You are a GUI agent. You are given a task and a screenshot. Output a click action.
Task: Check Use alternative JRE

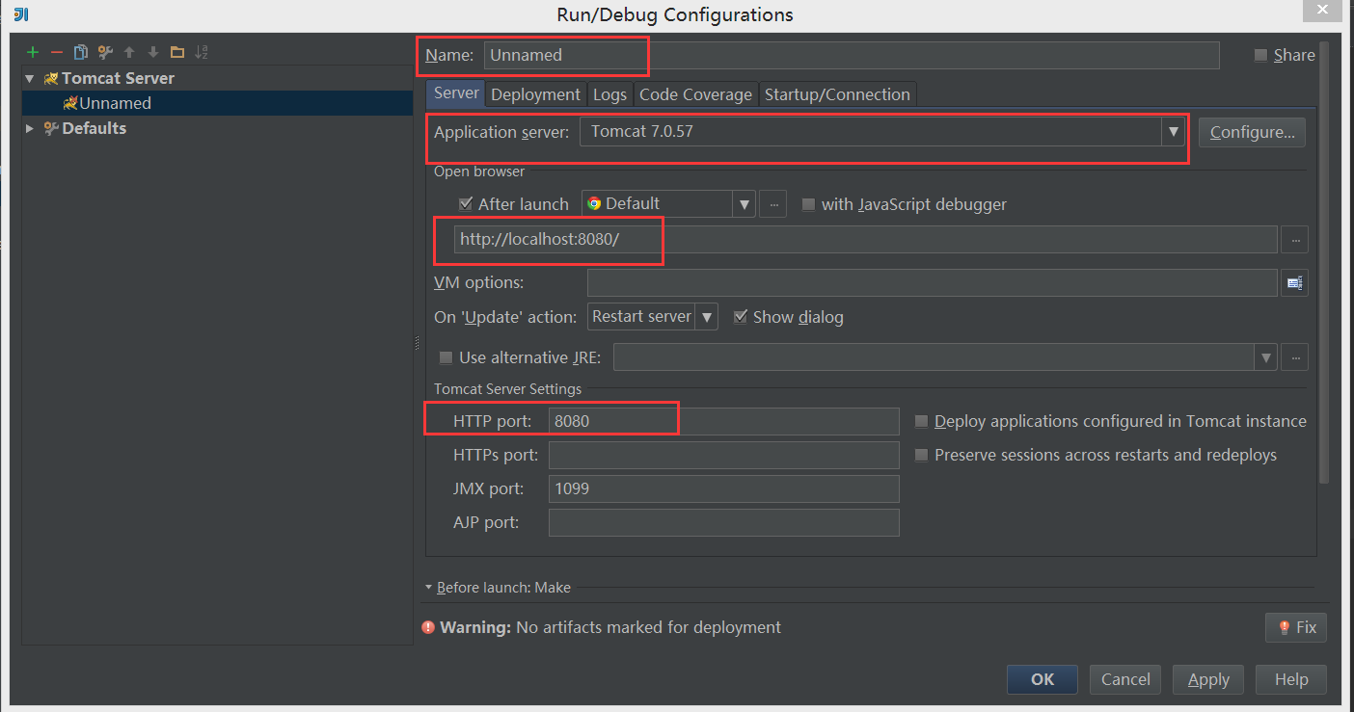click(446, 357)
